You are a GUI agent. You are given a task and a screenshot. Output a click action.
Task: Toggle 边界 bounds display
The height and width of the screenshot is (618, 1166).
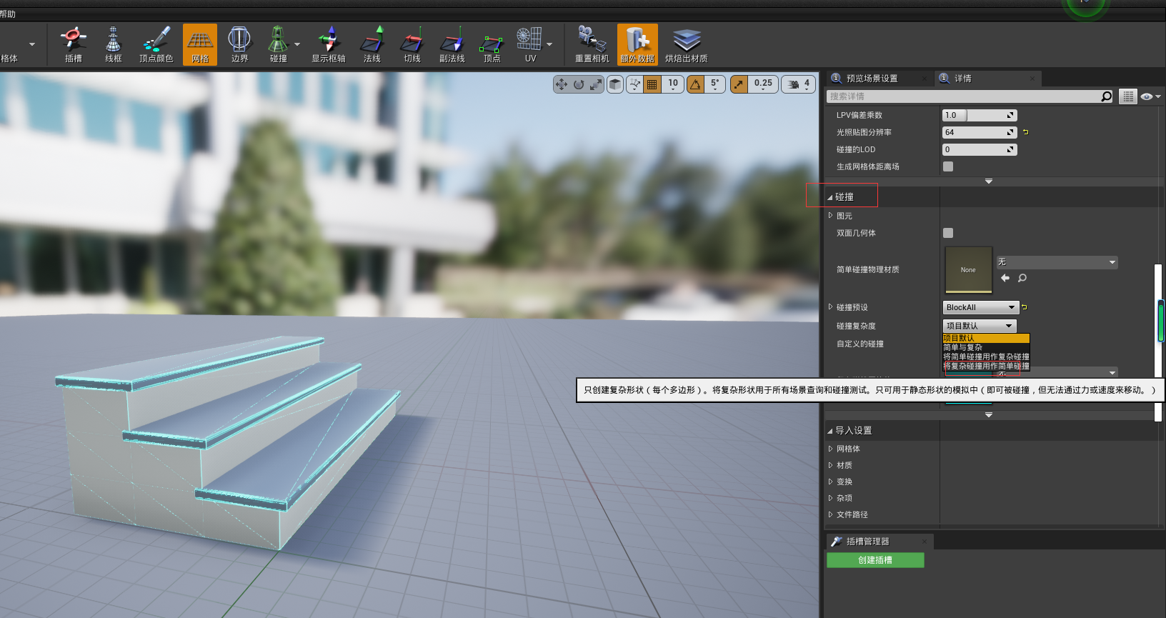[x=239, y=44]
